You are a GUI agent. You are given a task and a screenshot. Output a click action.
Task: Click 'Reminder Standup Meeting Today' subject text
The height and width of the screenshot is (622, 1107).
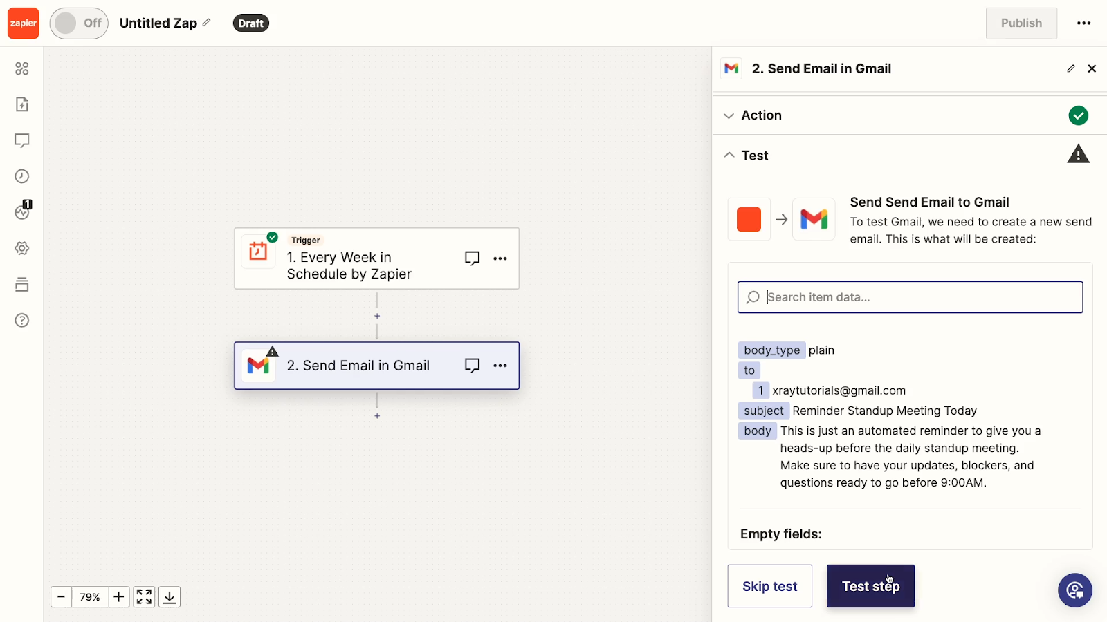[884, 411]
